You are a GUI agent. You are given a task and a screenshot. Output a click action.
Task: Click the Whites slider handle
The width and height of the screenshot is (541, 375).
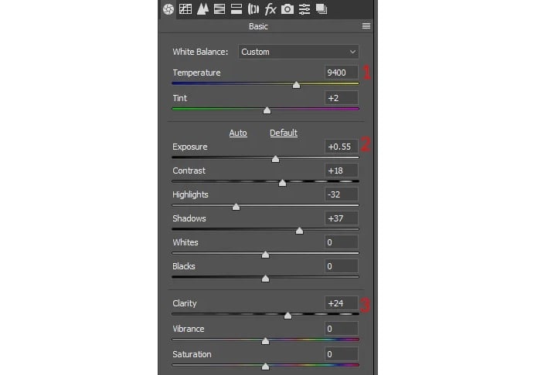[x=265, y=255]
